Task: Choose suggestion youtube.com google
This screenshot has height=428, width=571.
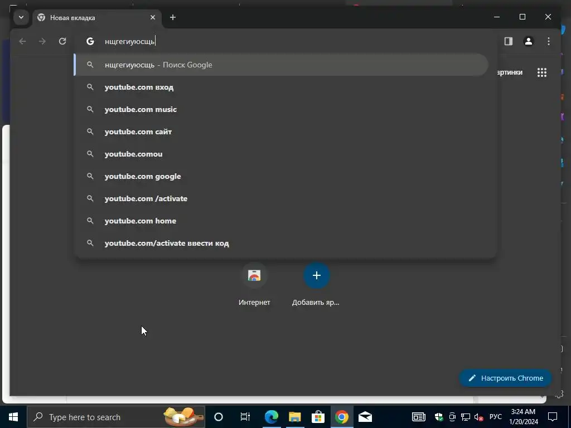Action: tap(281, 176)
